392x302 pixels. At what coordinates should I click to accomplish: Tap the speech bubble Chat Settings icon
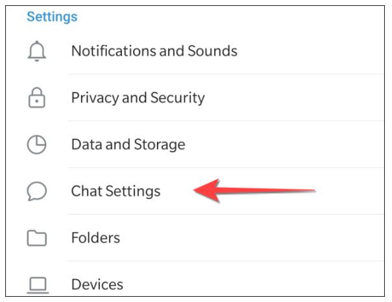[38, 191]
